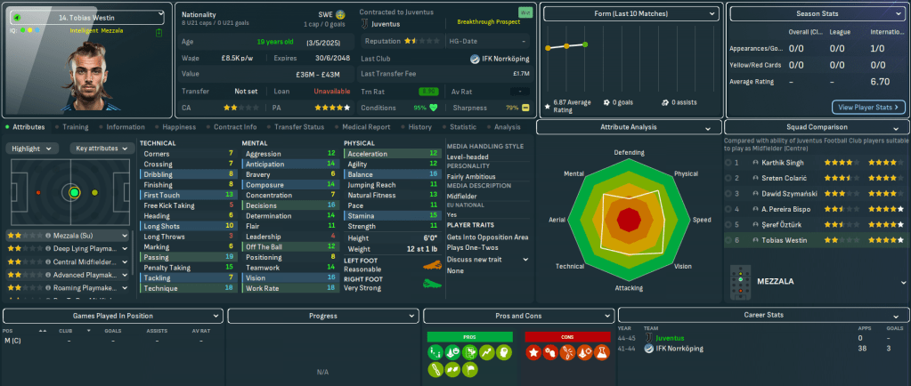Switch to the Training tab
This screenshot has width=911, height=386.
tap(75, 127)
